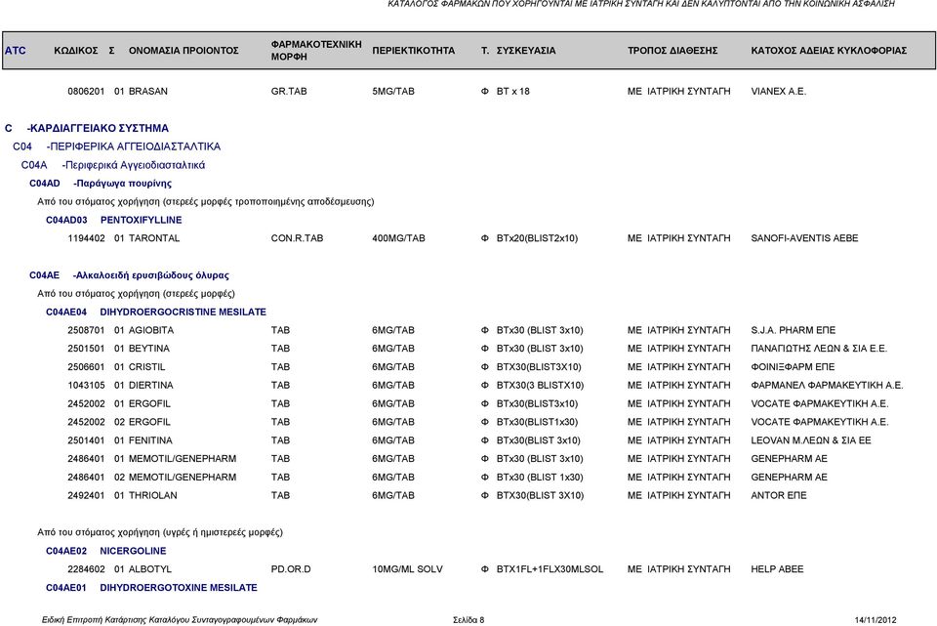Select ΦΟΙΝΙΞΦΑΡΜ ΕΠΕ license holder
Screen dimensions: 937x626
tap(793, 367)
